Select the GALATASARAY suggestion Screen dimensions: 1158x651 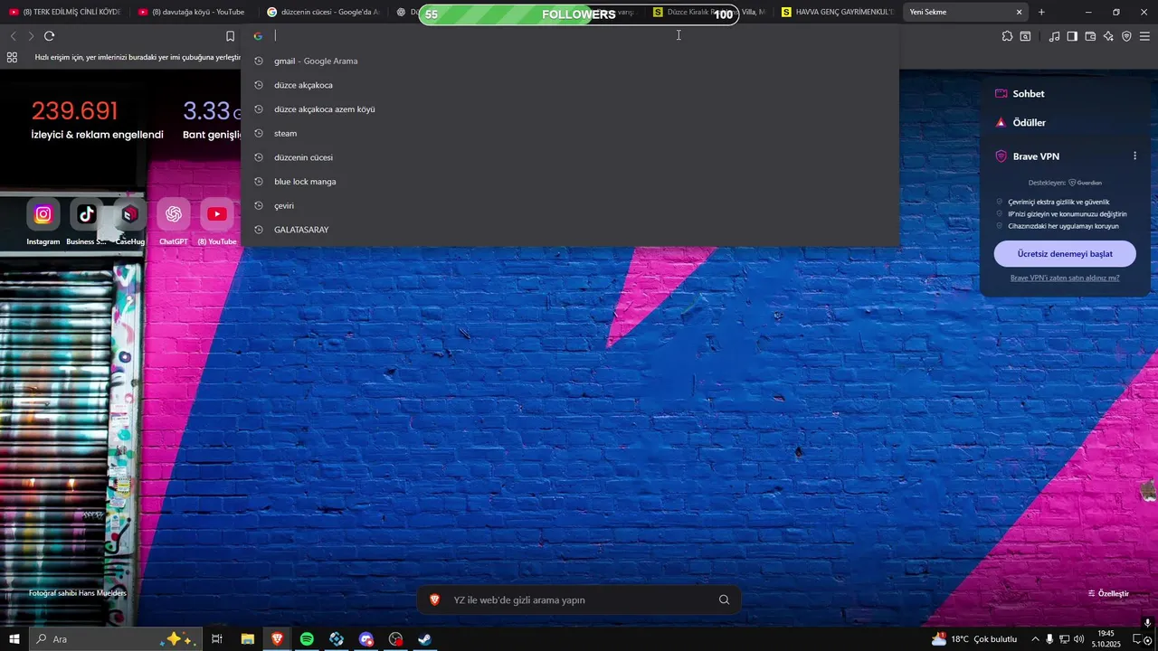click(570, 230)
